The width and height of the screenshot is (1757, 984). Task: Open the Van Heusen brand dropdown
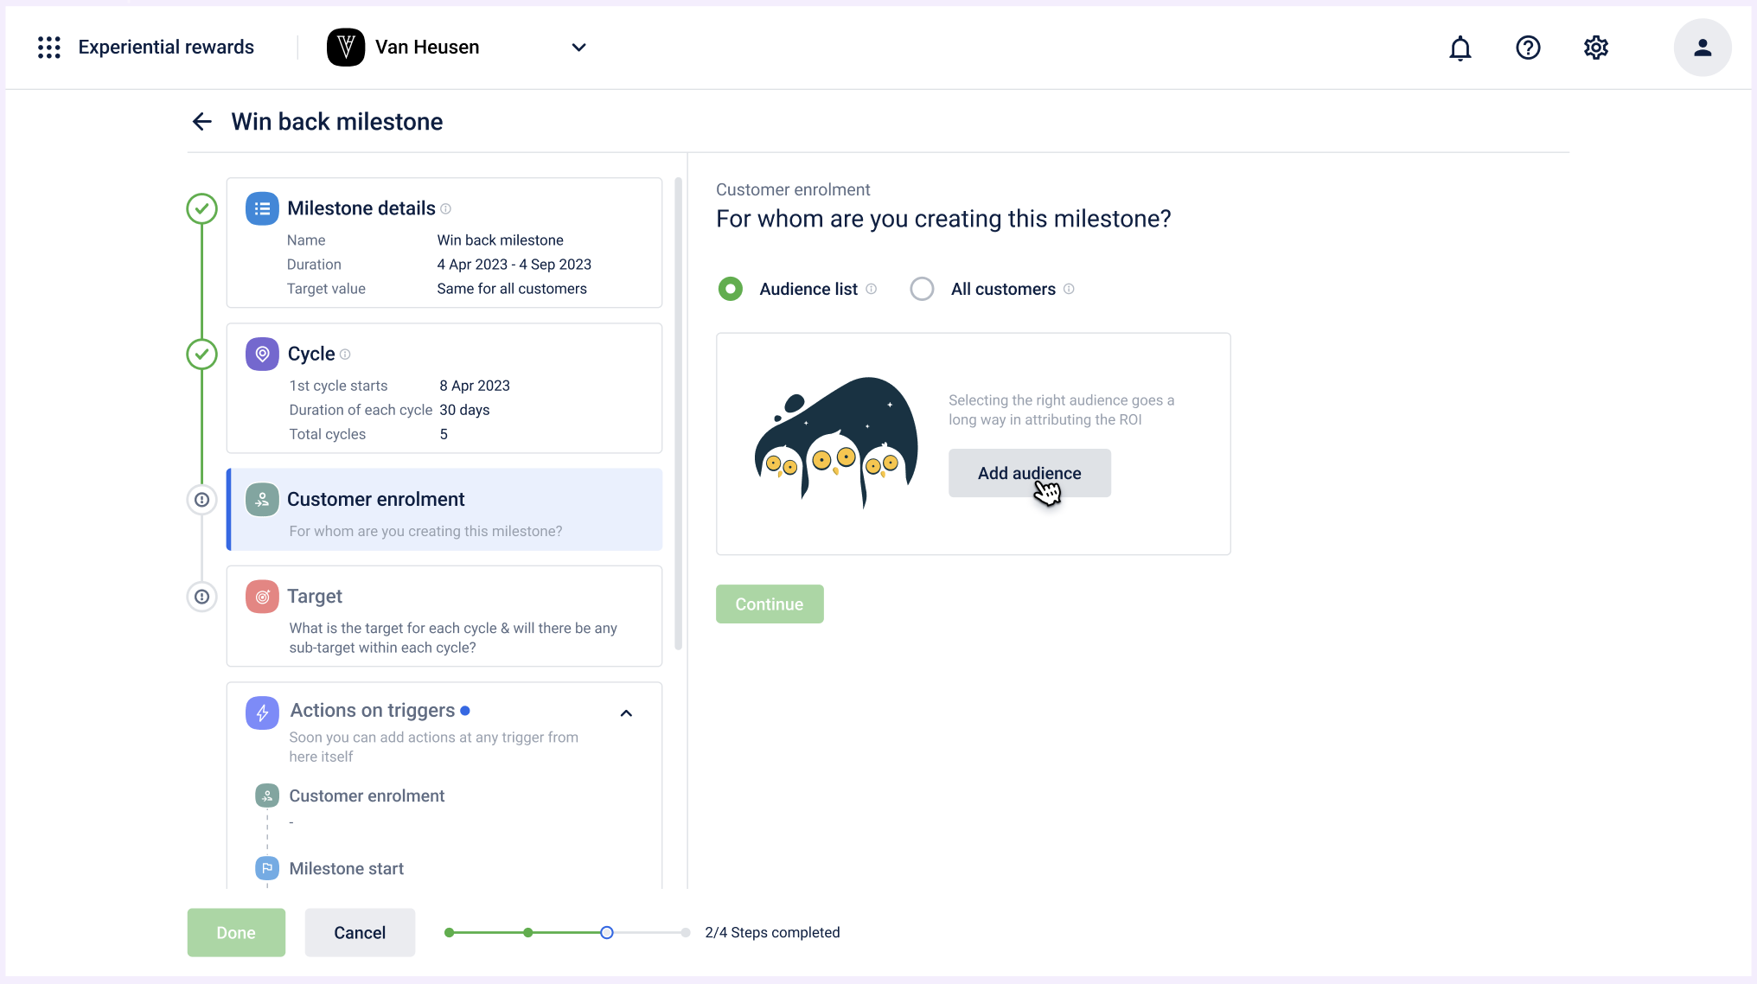578,48
